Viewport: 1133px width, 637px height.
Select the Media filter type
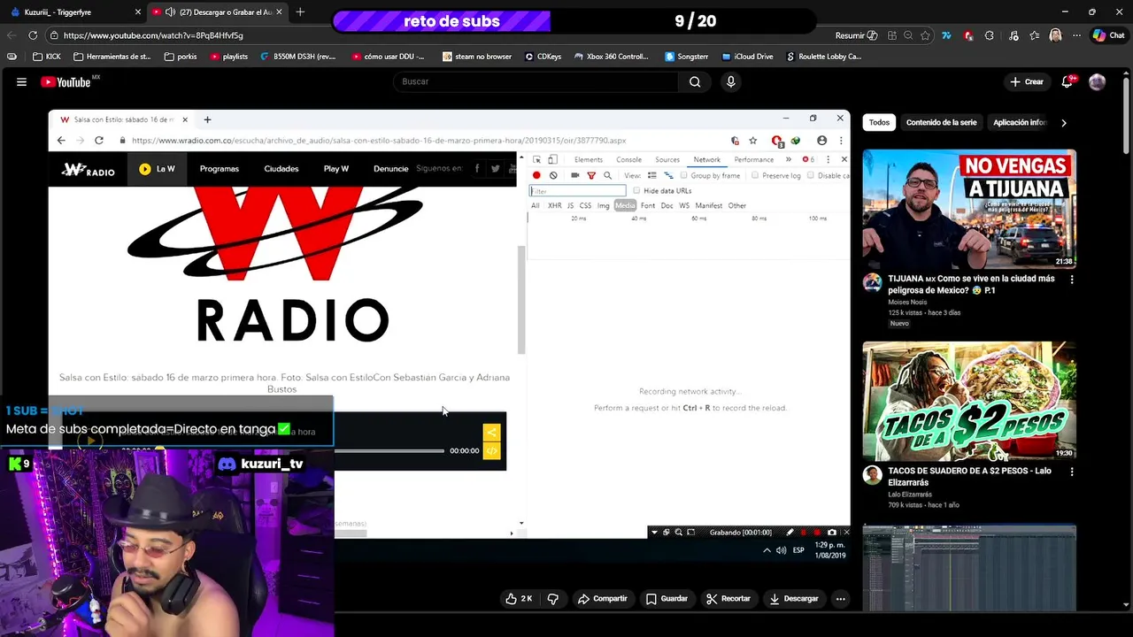[625, 205]
